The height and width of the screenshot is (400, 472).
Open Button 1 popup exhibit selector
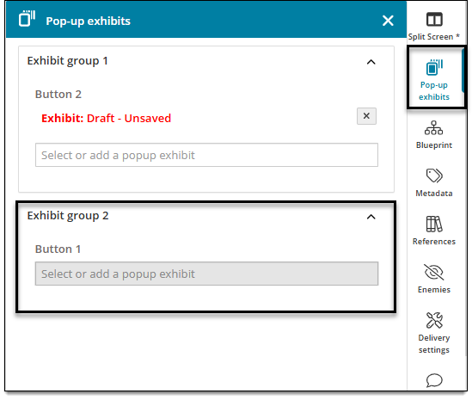coord(206,274)
